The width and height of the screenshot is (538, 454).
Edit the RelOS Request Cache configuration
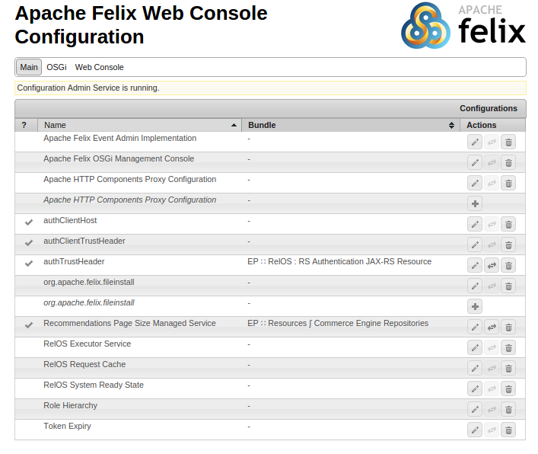pyautogui.click(x=475, y=368)
